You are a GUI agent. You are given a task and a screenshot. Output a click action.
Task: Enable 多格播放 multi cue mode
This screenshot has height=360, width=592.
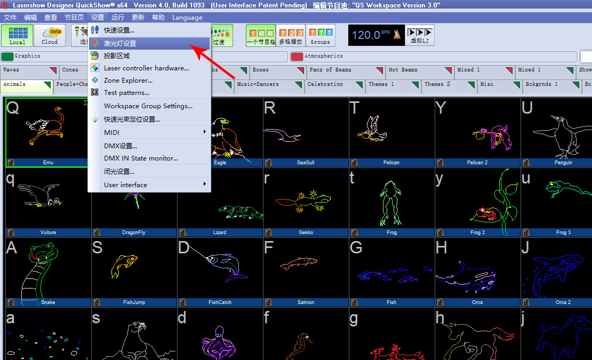pos(291,35)
